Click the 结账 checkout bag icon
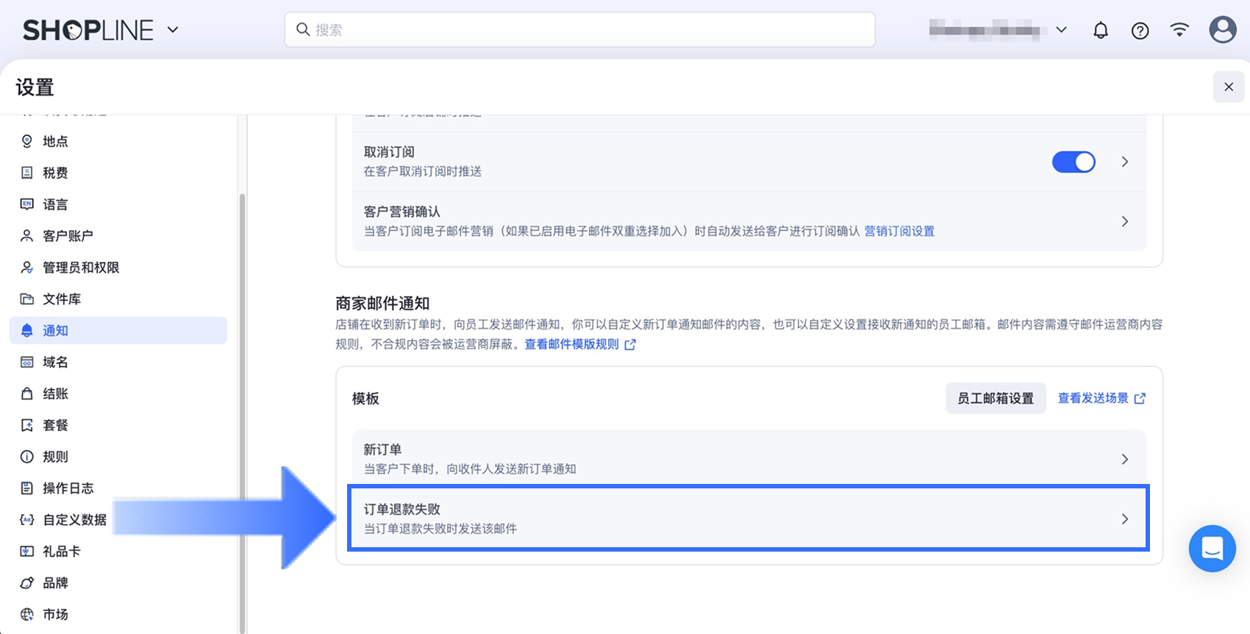The image size is (1250, 634). (27, 393)
